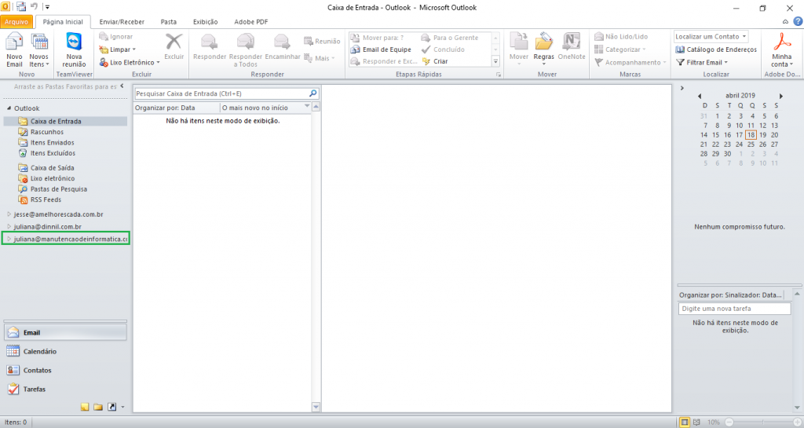Open the Limpar dropdown

click(x=118, y=49)
